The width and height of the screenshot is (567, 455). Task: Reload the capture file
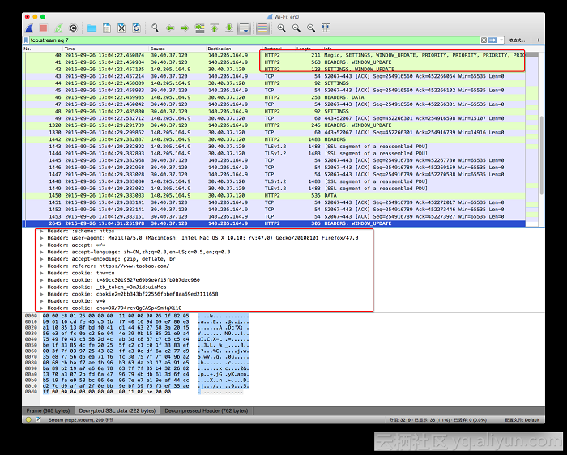click(136, 28)
